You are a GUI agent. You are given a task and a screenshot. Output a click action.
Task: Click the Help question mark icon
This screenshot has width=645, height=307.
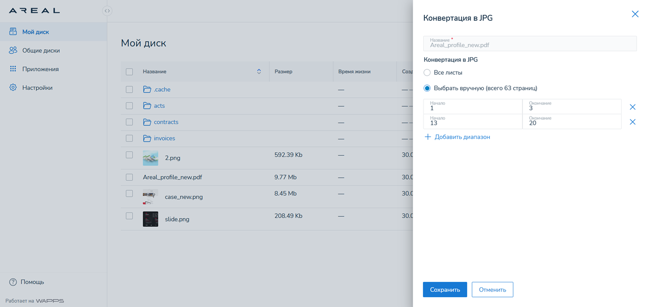pos(13,282)
